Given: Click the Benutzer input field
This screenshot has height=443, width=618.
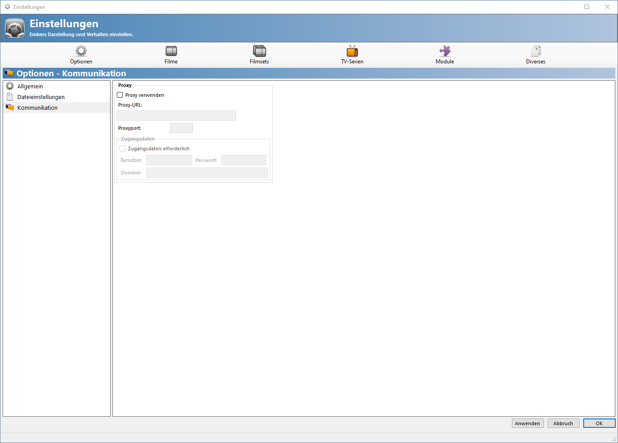Looking at the screenshot, I should click(169, 160).
